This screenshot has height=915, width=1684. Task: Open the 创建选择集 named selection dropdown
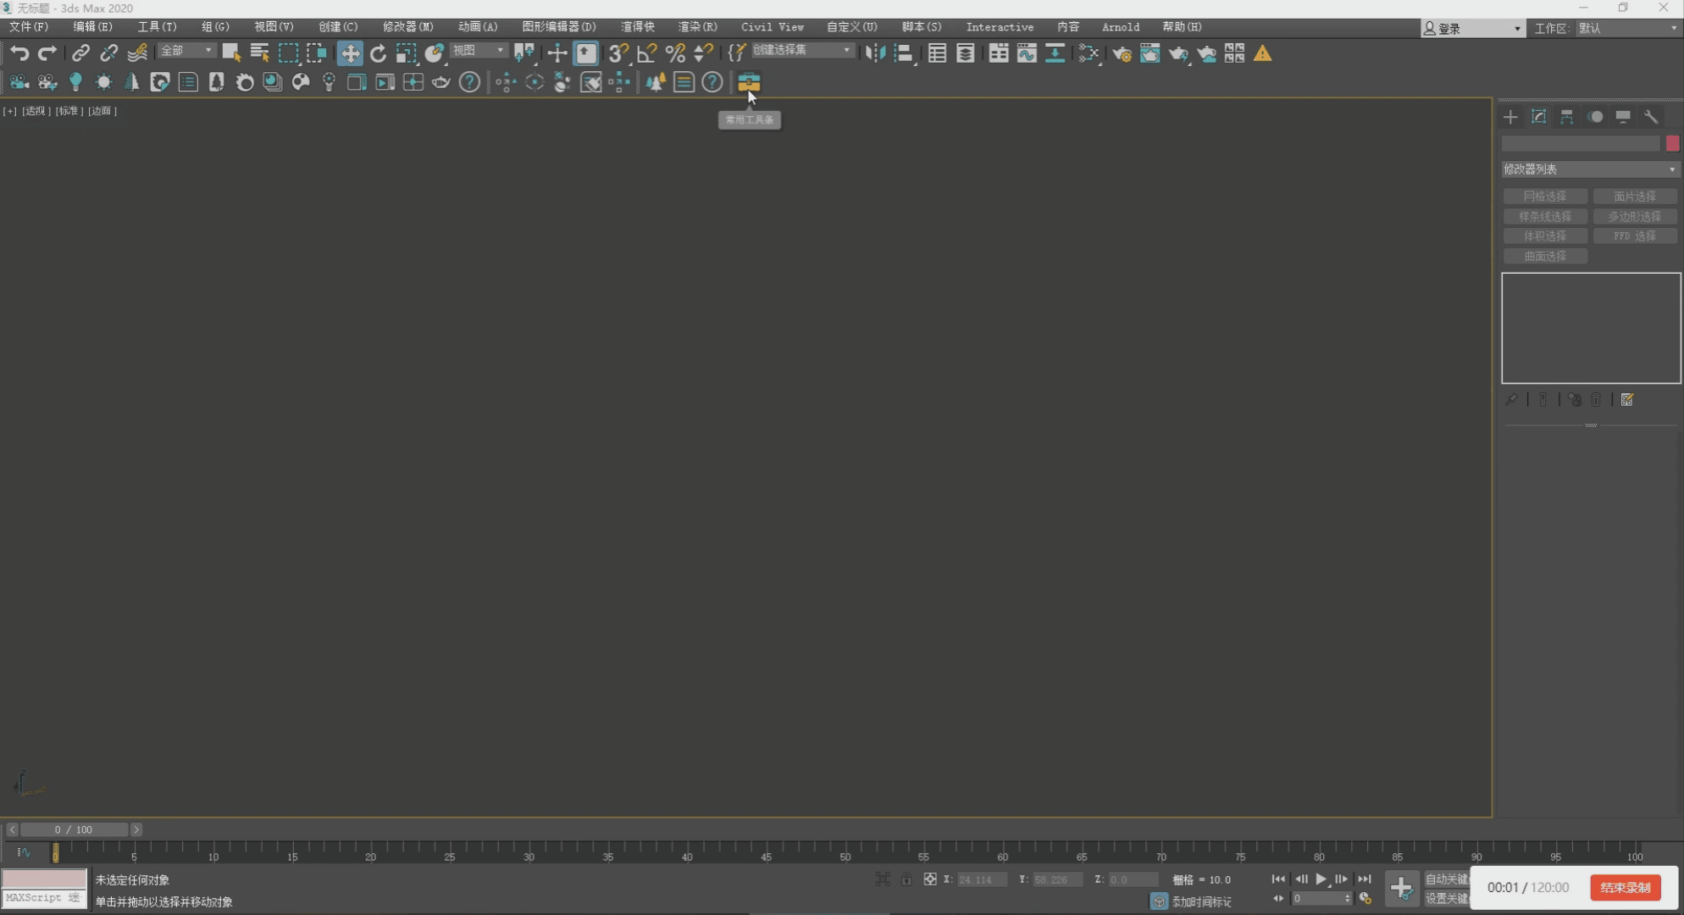(802, 51)
